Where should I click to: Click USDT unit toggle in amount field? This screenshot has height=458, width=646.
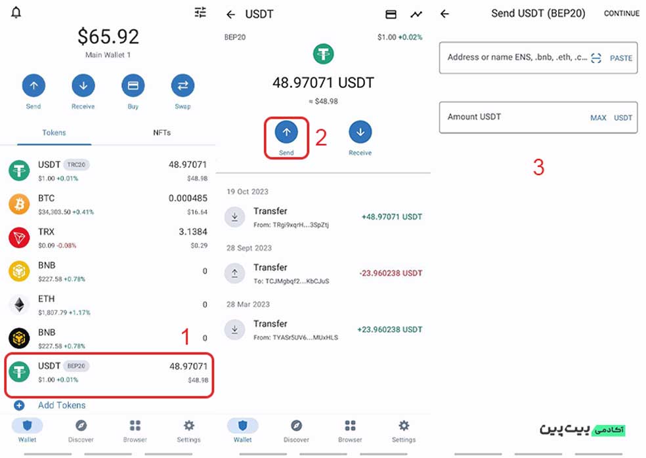point(623,118)
